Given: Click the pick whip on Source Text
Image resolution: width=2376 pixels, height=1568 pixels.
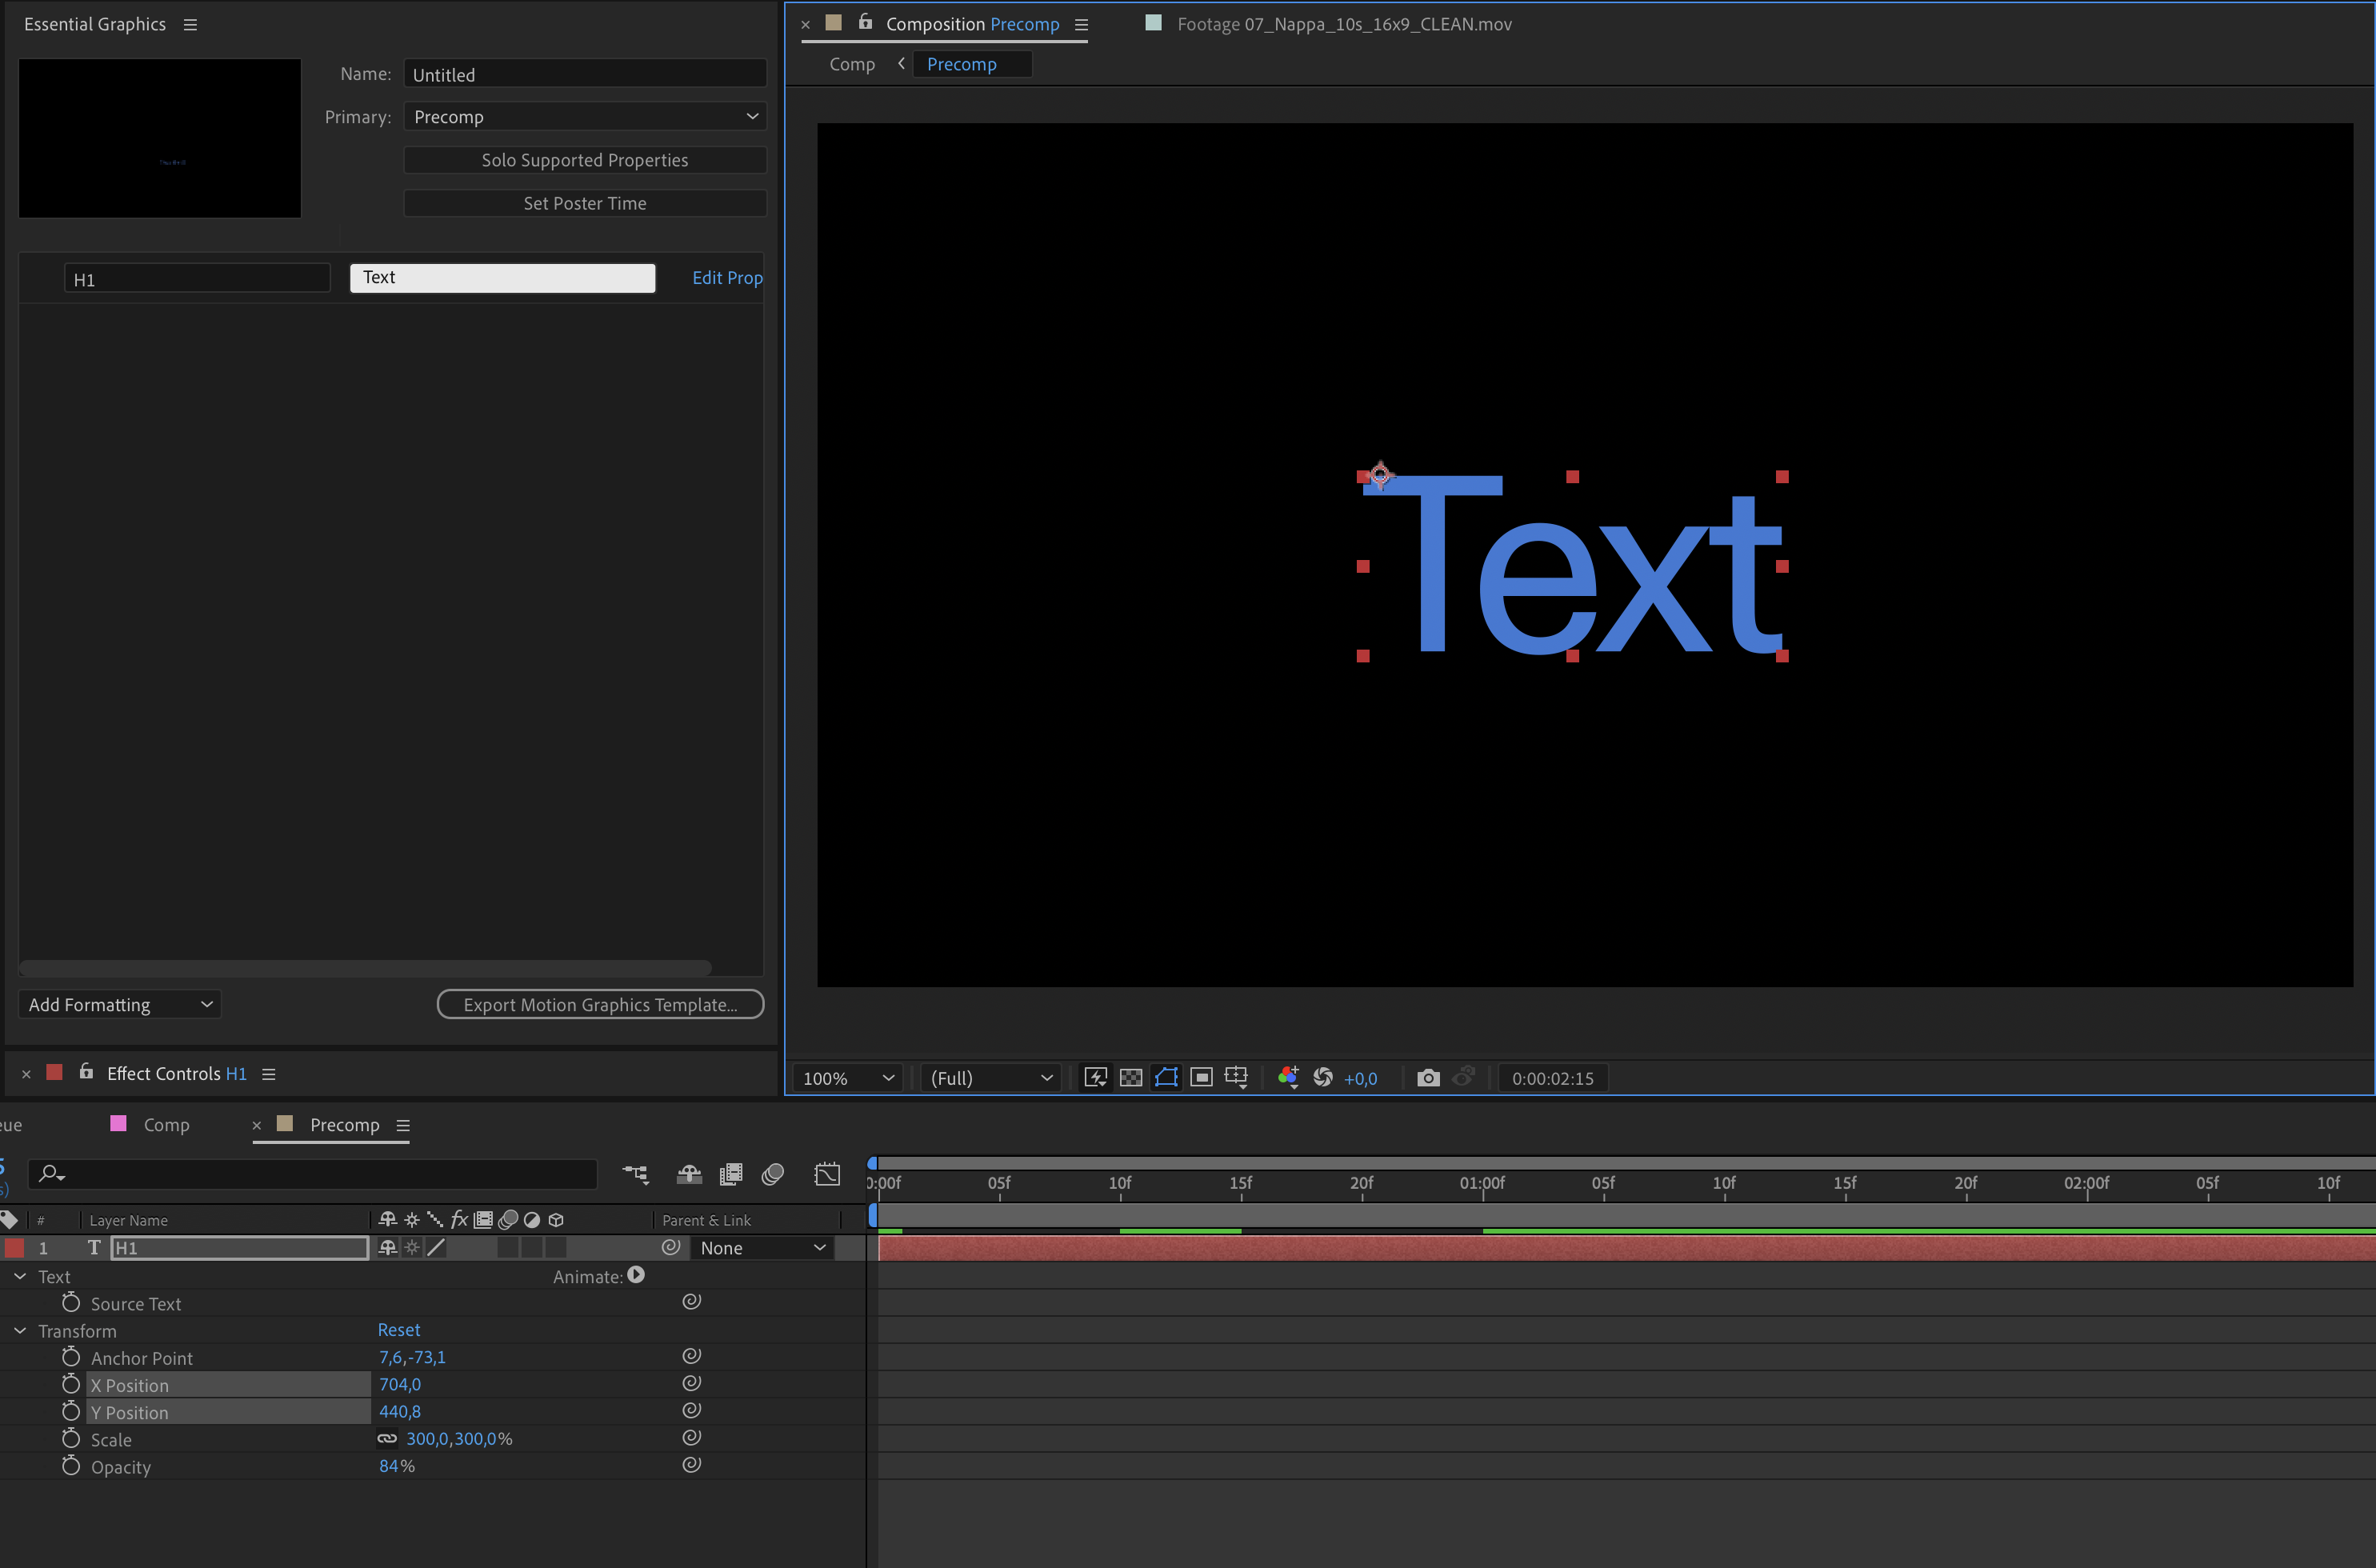Looking at the screenshot, I should tap(691, 1301).
